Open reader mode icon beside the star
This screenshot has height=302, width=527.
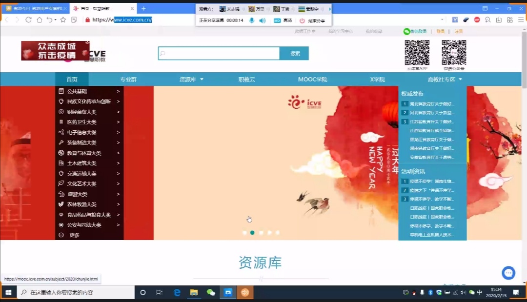pos(74,20)
